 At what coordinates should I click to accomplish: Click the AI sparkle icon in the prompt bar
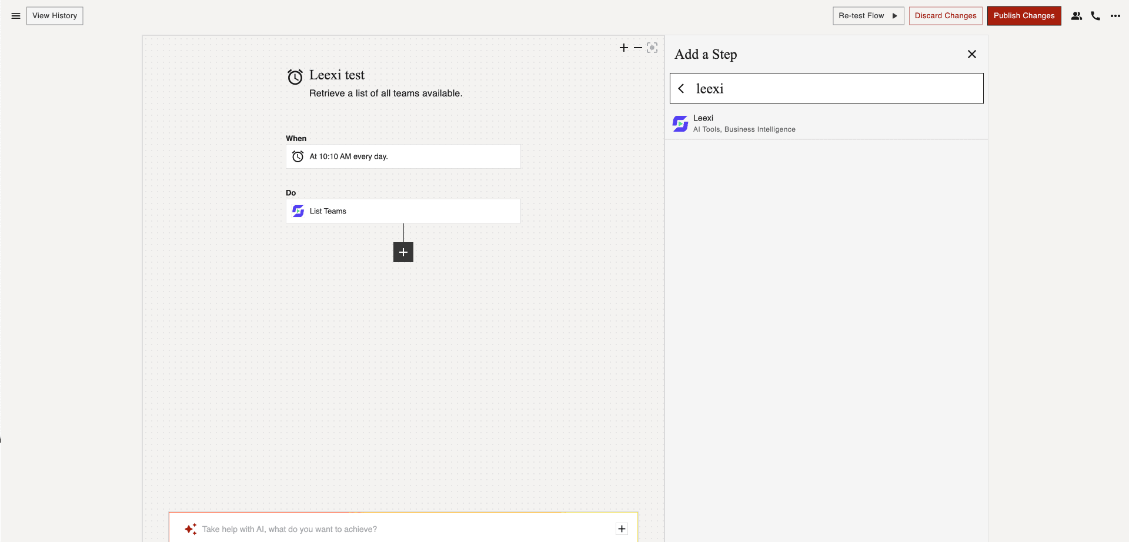(x=190, y=528)
